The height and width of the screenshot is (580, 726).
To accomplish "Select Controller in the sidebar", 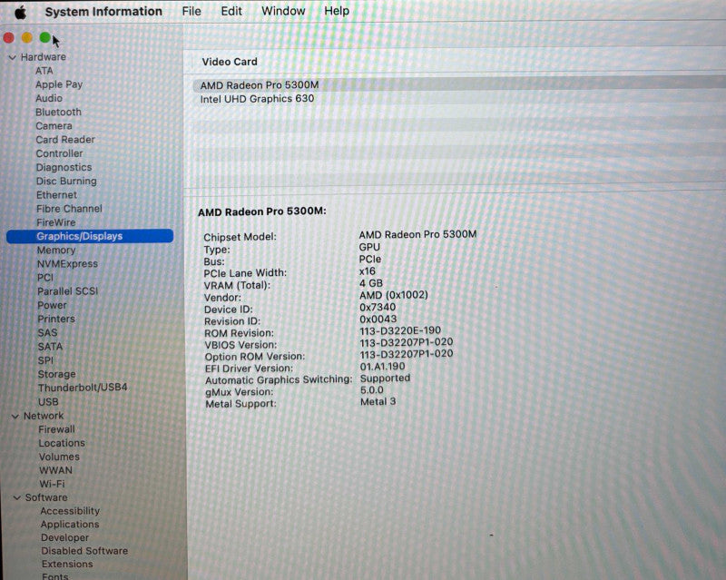I will click(59, 153).
